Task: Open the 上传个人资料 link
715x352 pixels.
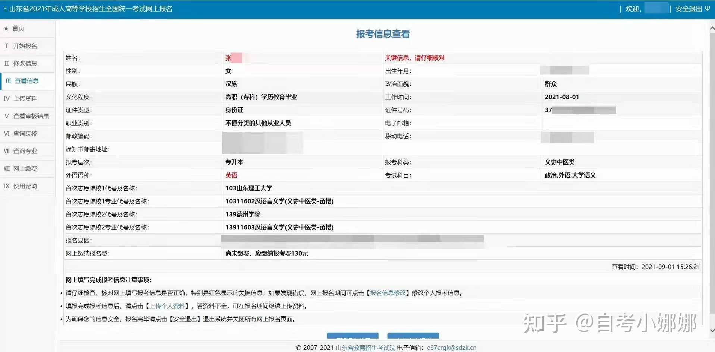Action: click(x=167, y=306)
